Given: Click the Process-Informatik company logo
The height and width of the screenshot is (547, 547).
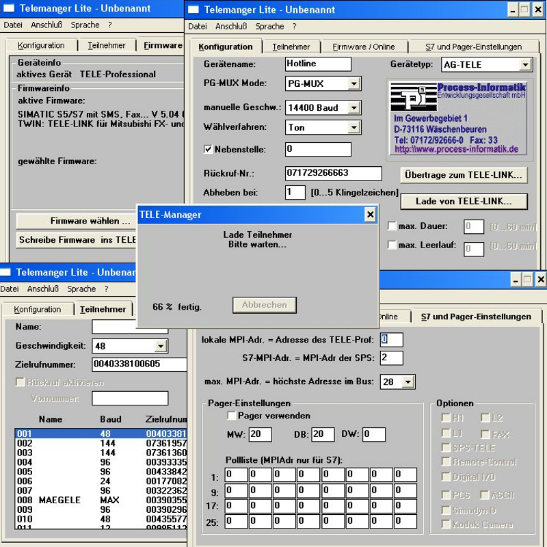Looking at the screenshot, I should 414,96.
